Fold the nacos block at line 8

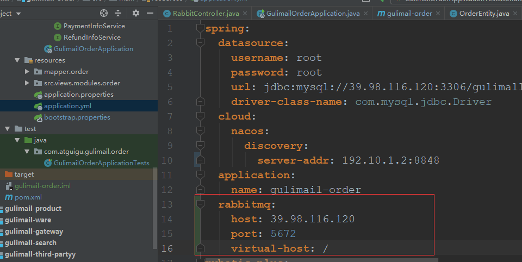200,131
